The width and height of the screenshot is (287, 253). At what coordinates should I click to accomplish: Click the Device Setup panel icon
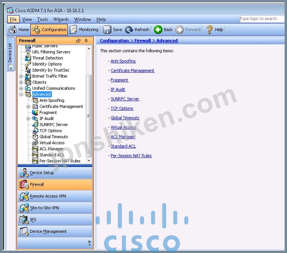[24, 173]
